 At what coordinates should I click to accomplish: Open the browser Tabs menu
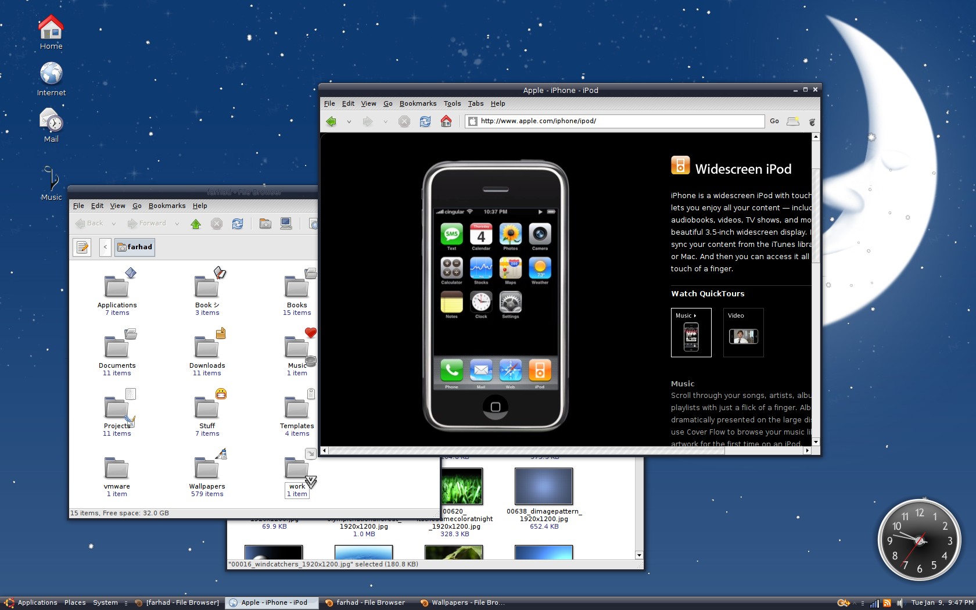(x=475, y=103)
